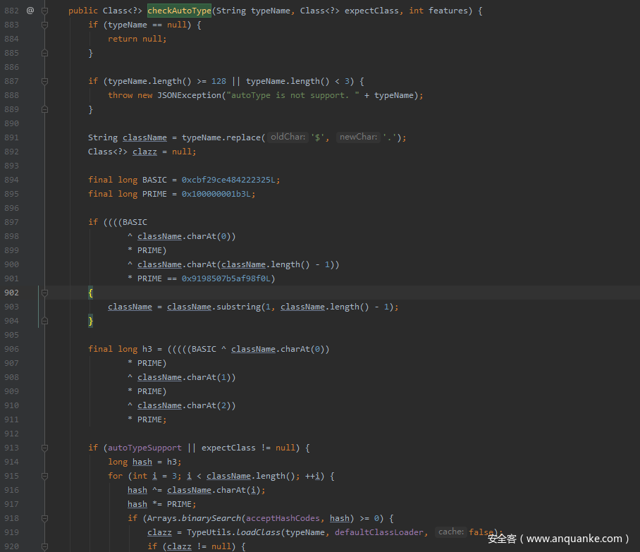Click the fold end marker on line 904

(x=45, y=321)
